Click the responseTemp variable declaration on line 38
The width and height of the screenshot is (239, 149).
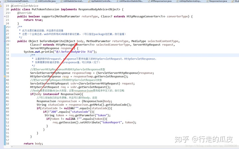pos(82,73)
